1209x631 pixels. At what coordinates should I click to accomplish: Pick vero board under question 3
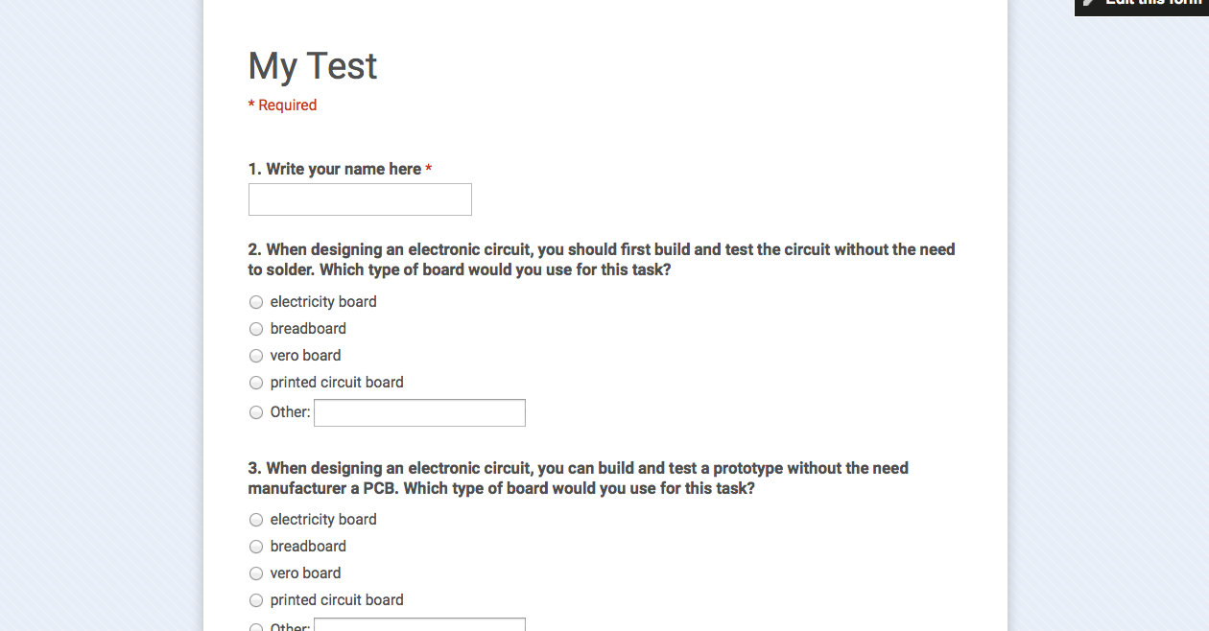256,573
